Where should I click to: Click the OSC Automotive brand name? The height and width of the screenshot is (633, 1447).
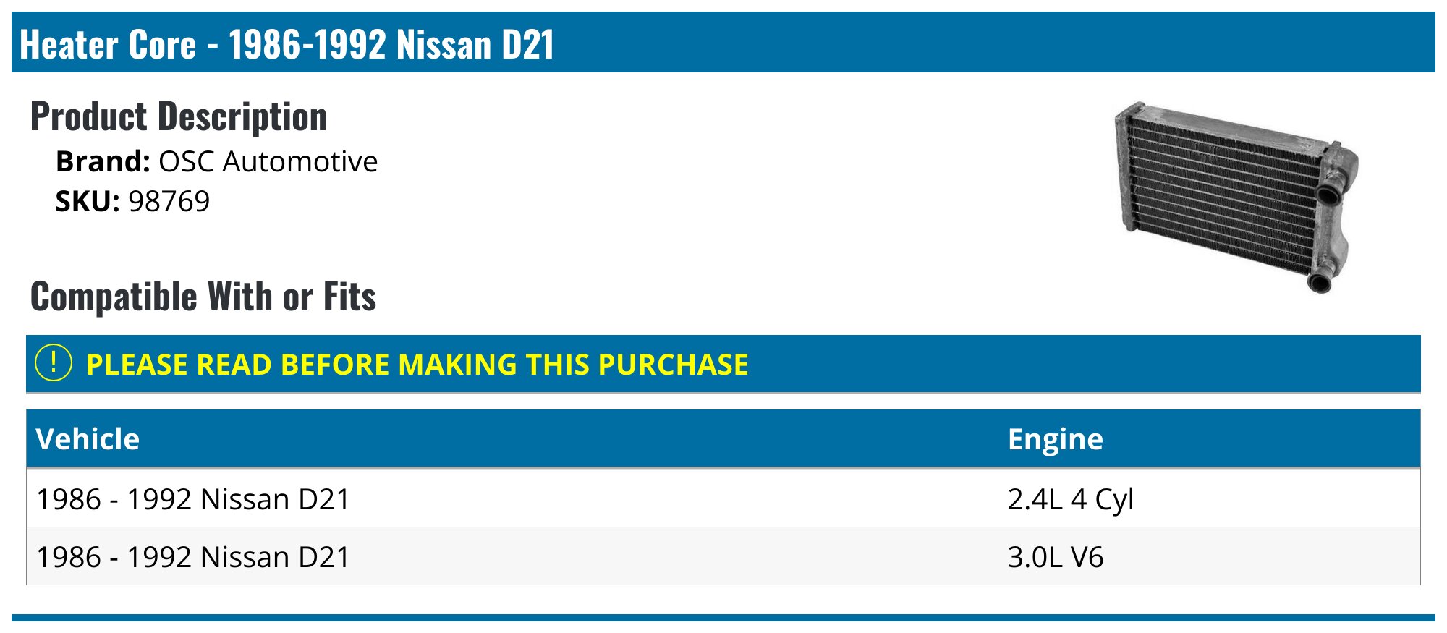coord(268,161)
